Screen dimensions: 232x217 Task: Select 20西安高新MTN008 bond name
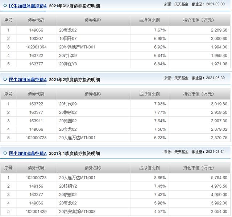77,212
